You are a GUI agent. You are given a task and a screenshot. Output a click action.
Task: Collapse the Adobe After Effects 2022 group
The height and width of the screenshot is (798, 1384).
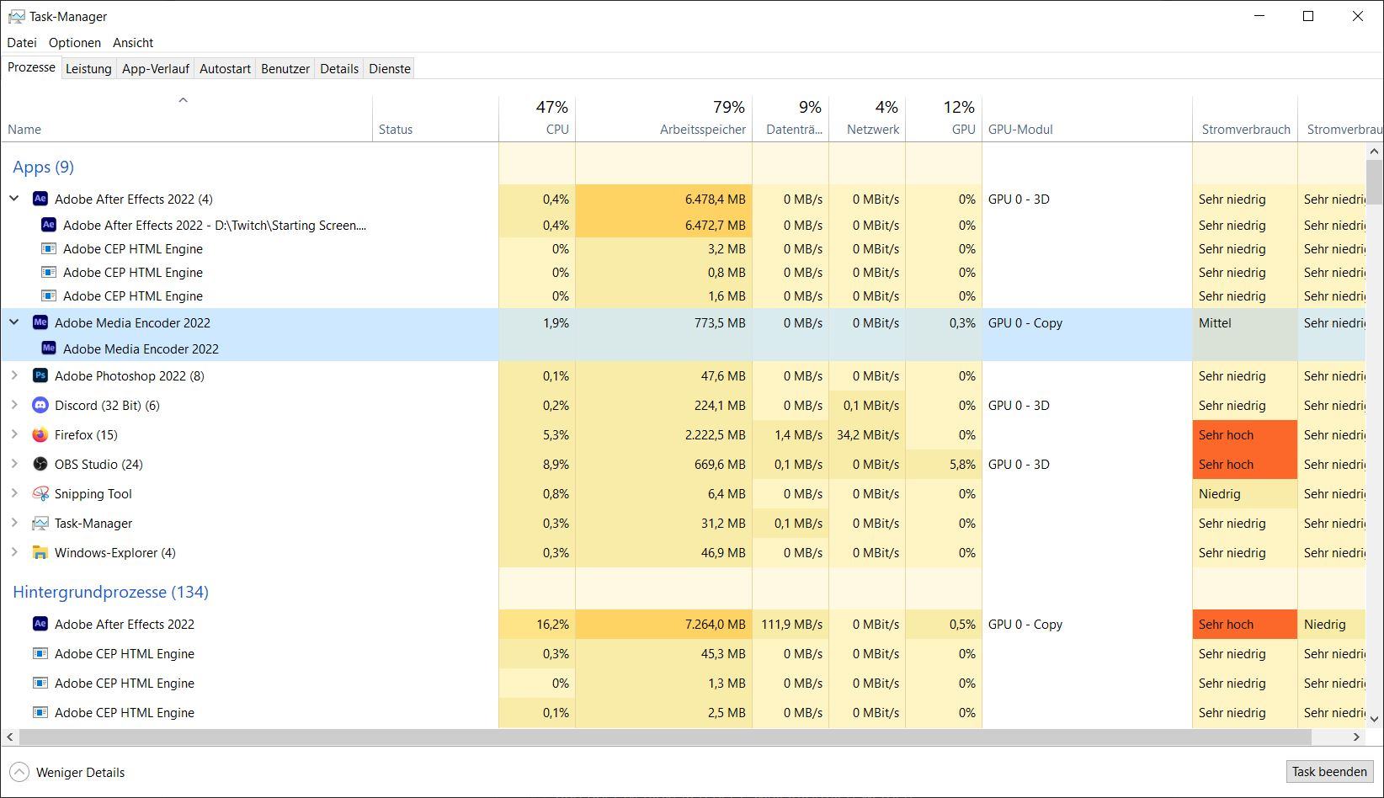coord(13,199)
